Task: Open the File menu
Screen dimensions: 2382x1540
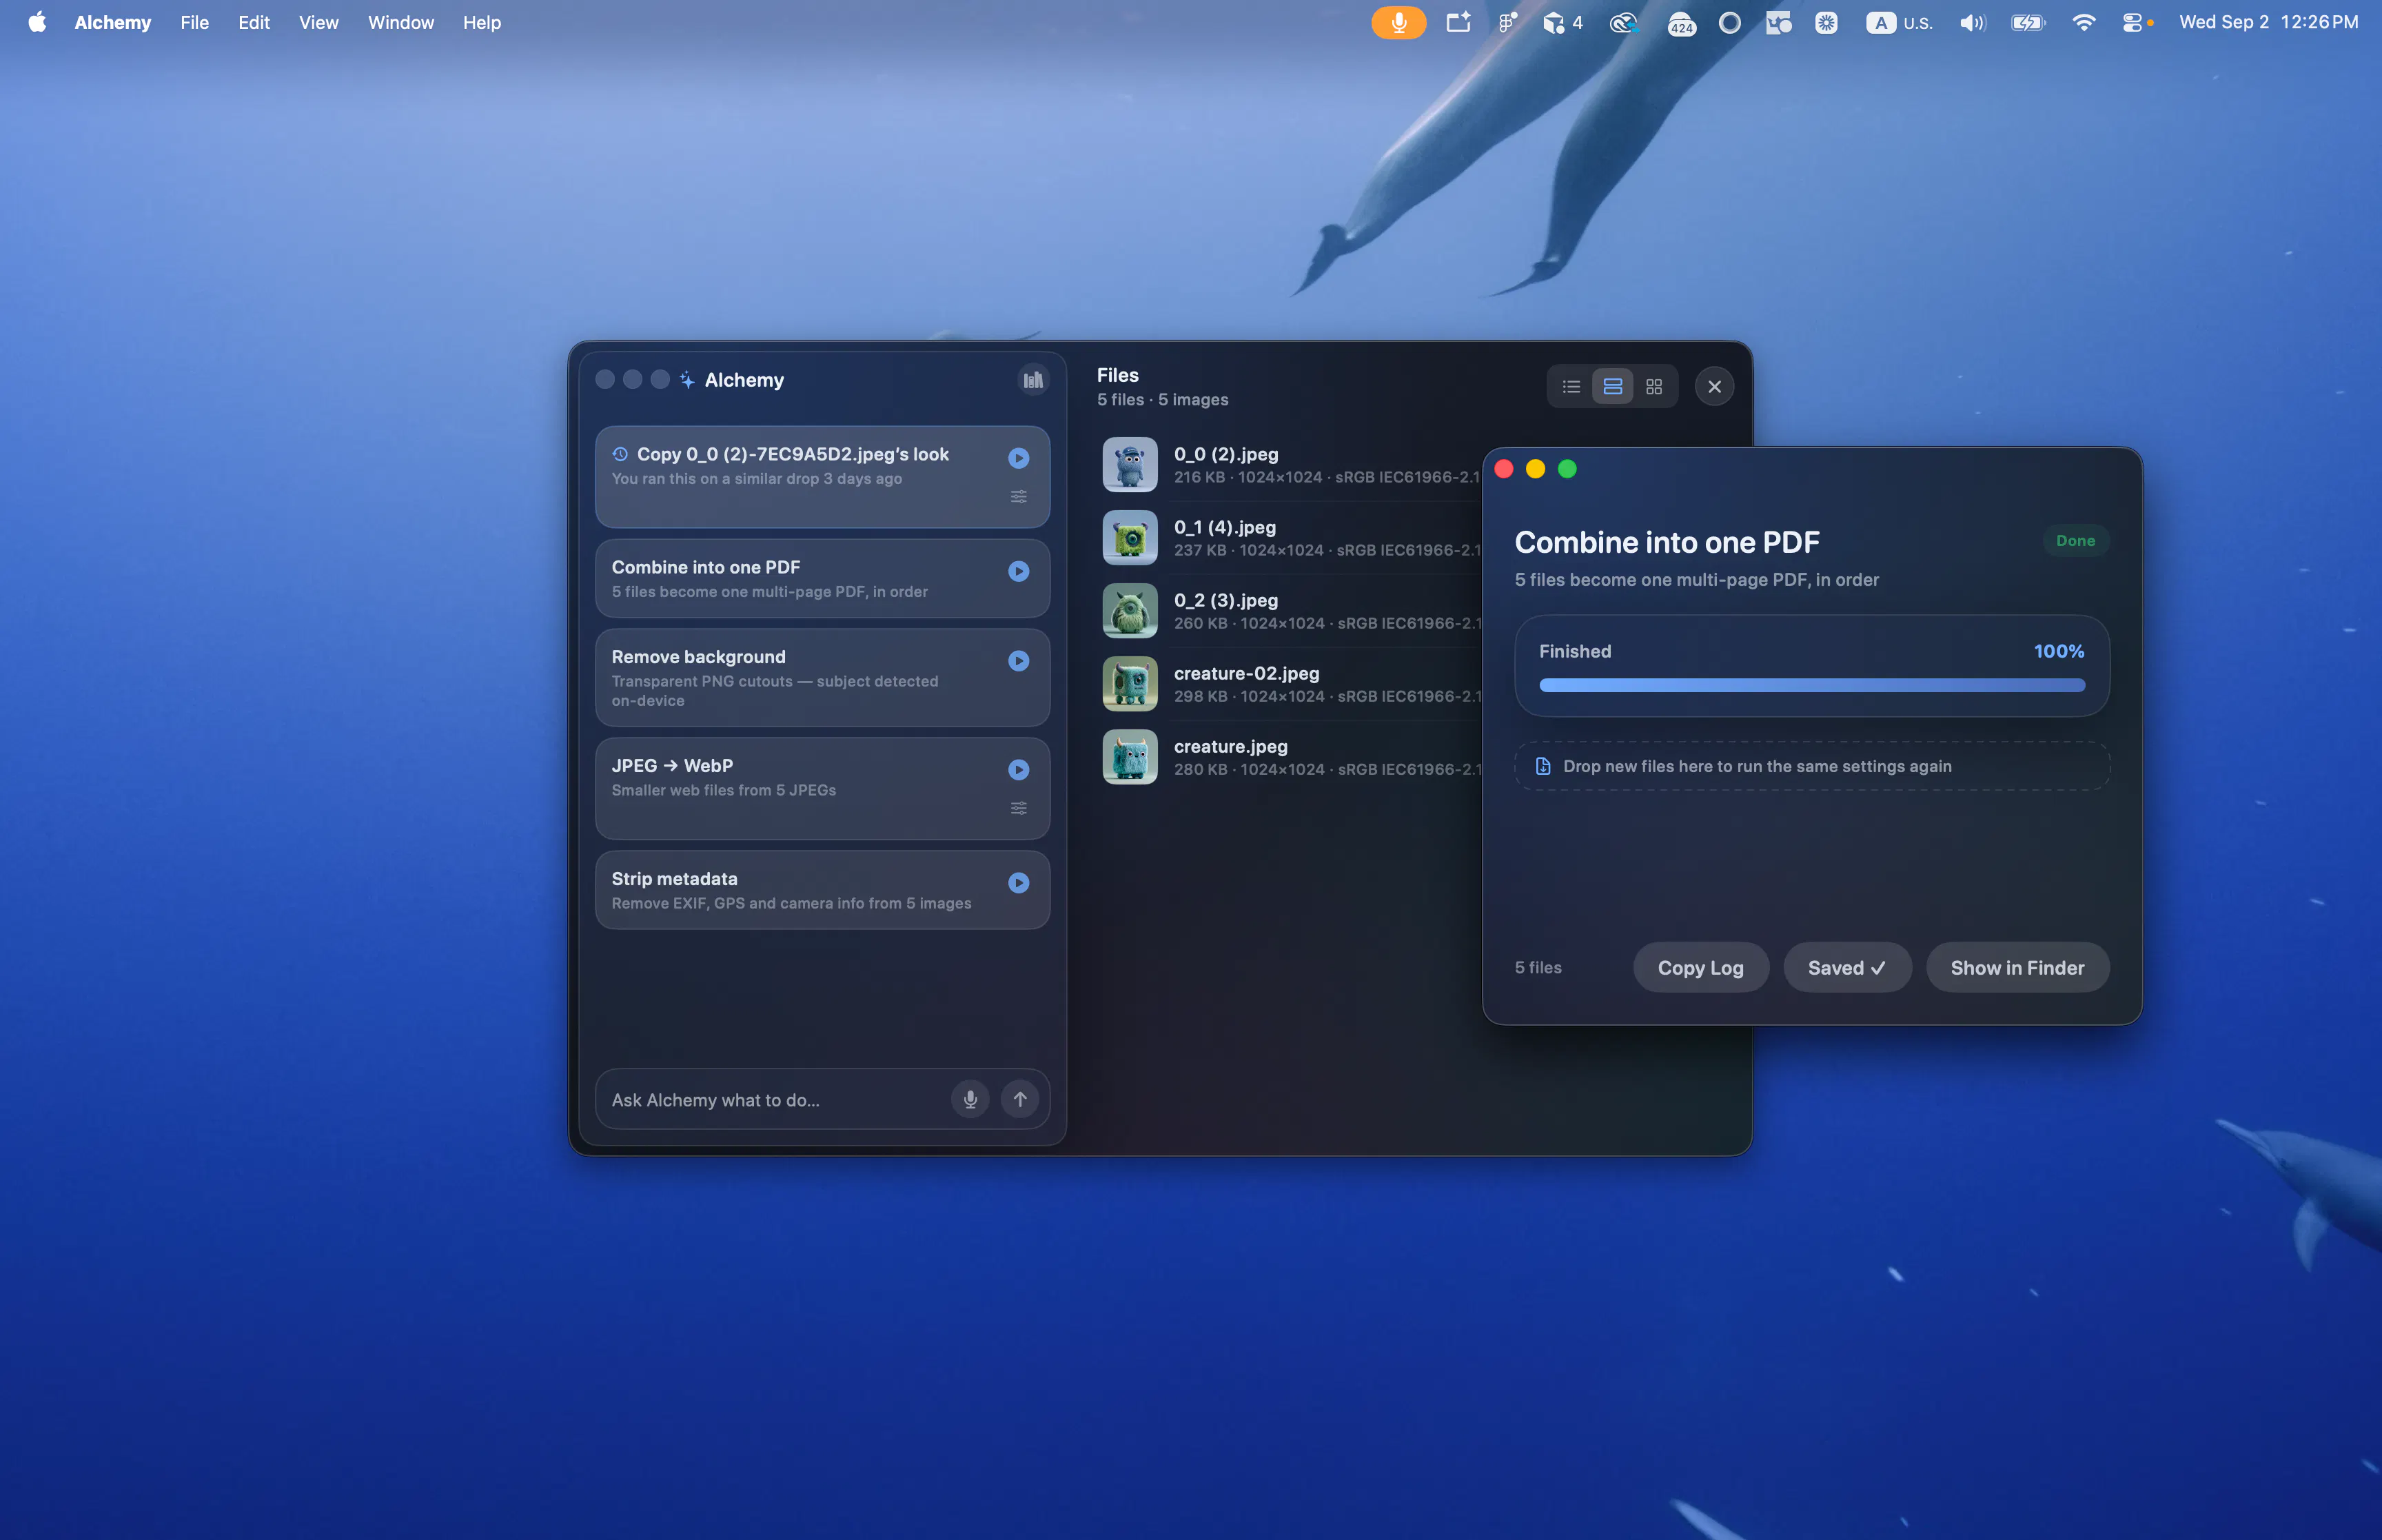Action: tap(195, 22)
